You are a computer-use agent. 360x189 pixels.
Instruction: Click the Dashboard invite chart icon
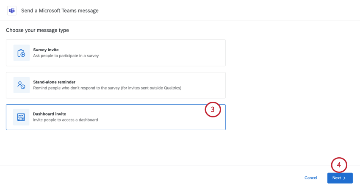pos(21,117)
